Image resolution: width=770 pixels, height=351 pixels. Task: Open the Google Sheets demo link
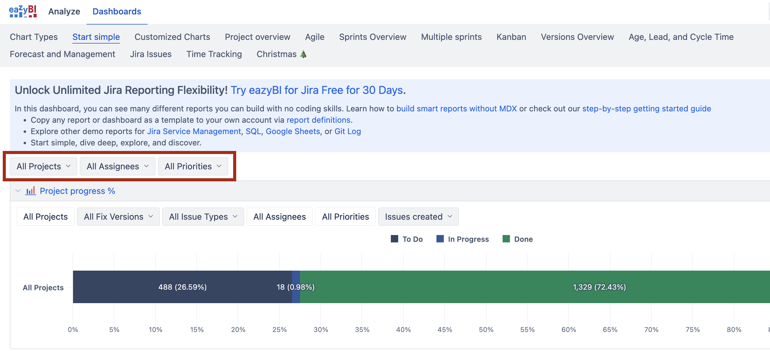293,131
